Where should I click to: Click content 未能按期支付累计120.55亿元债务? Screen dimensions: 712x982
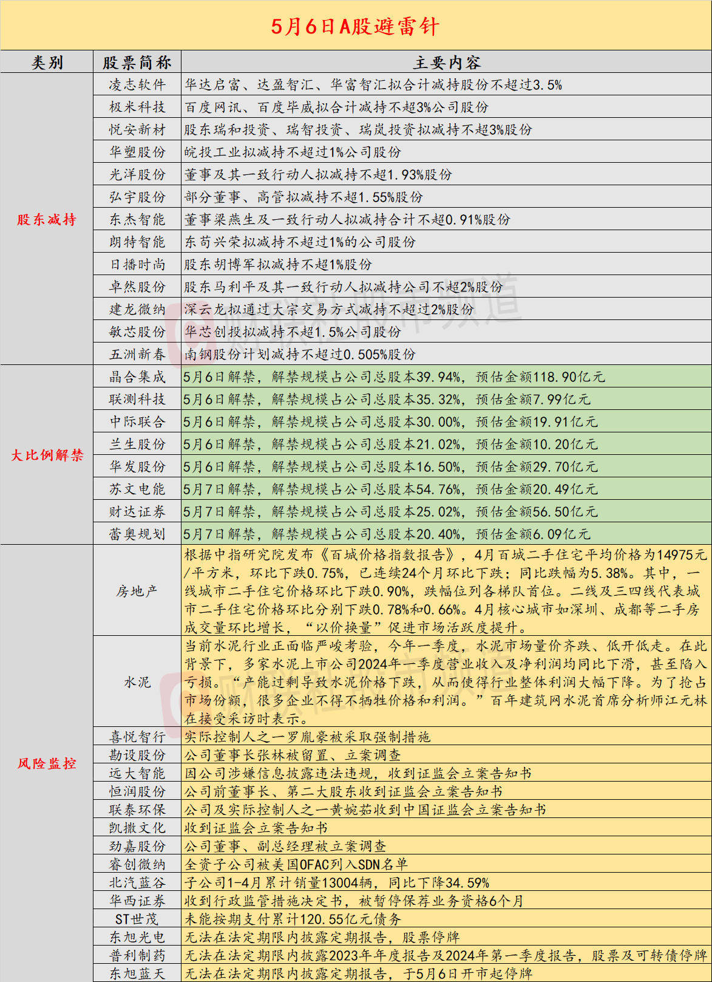pos(293,919)
